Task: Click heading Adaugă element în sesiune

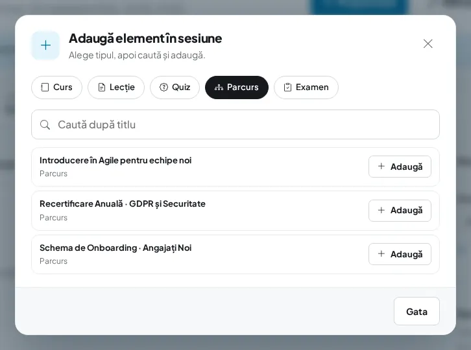Action: [145, 38]
